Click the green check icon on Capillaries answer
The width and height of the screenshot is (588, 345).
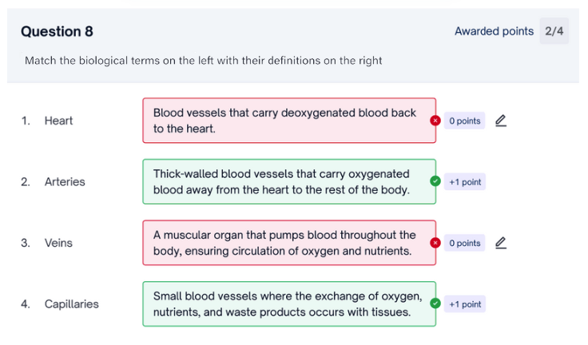click(x=435, y=303)
